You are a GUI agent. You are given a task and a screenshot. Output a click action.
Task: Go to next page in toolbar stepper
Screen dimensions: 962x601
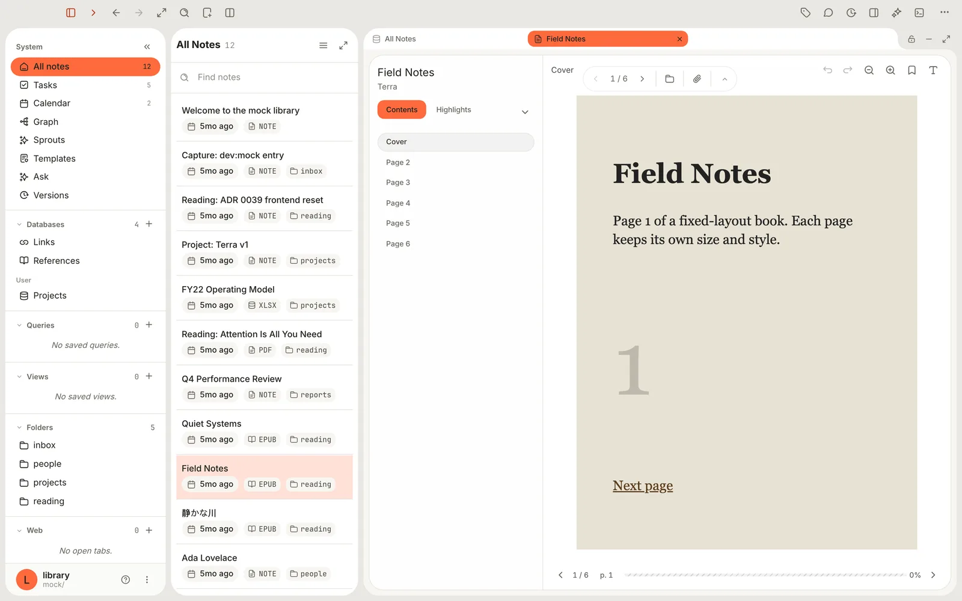[642, 79]
